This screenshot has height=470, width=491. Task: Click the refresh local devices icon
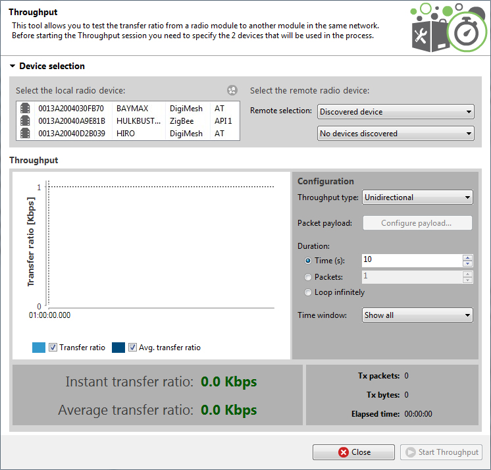[x=232, y=90]
